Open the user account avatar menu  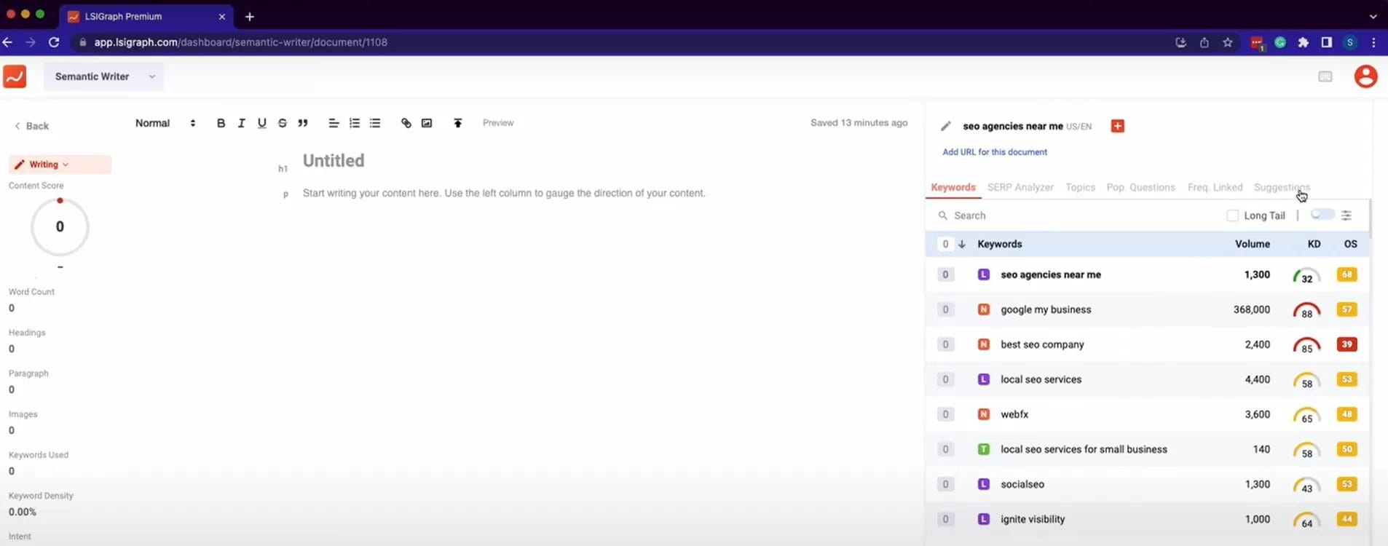(x=1365, y=76)
